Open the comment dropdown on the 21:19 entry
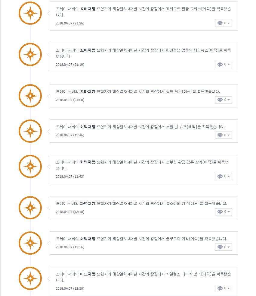This screenshot has width=256, height=296. tap(223, 65)
